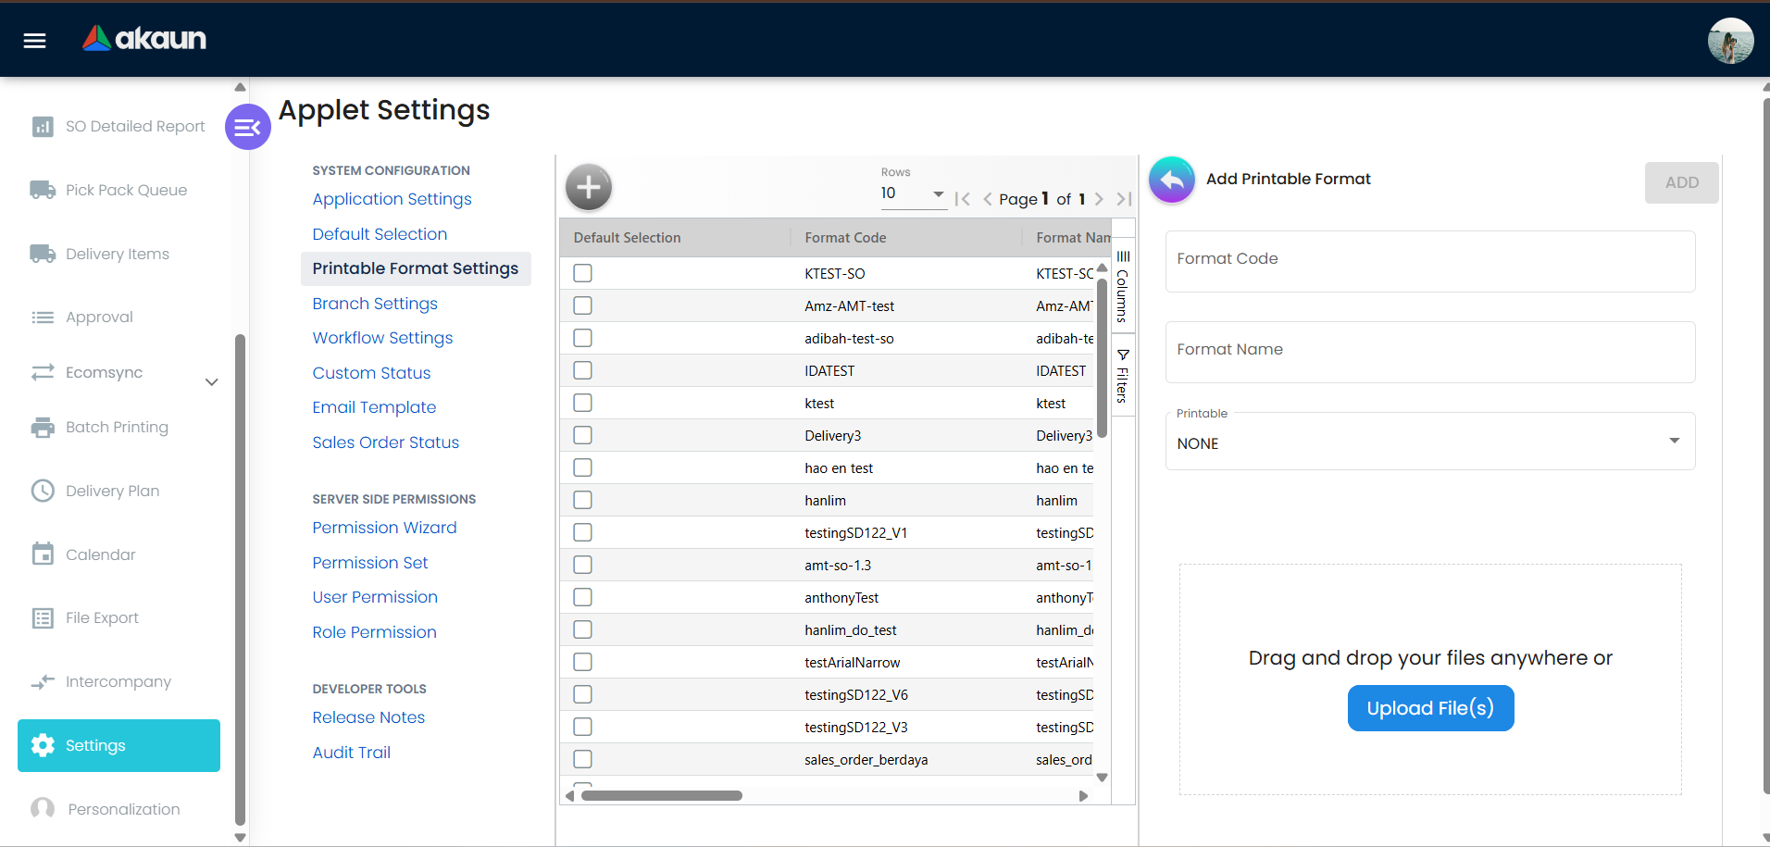Expand the Printable NONE dropdown
1770x847 pixels.
tap(1428, 442)
